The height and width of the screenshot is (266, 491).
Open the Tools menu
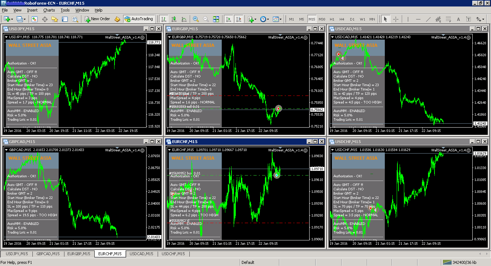click(x=65, y=10)
